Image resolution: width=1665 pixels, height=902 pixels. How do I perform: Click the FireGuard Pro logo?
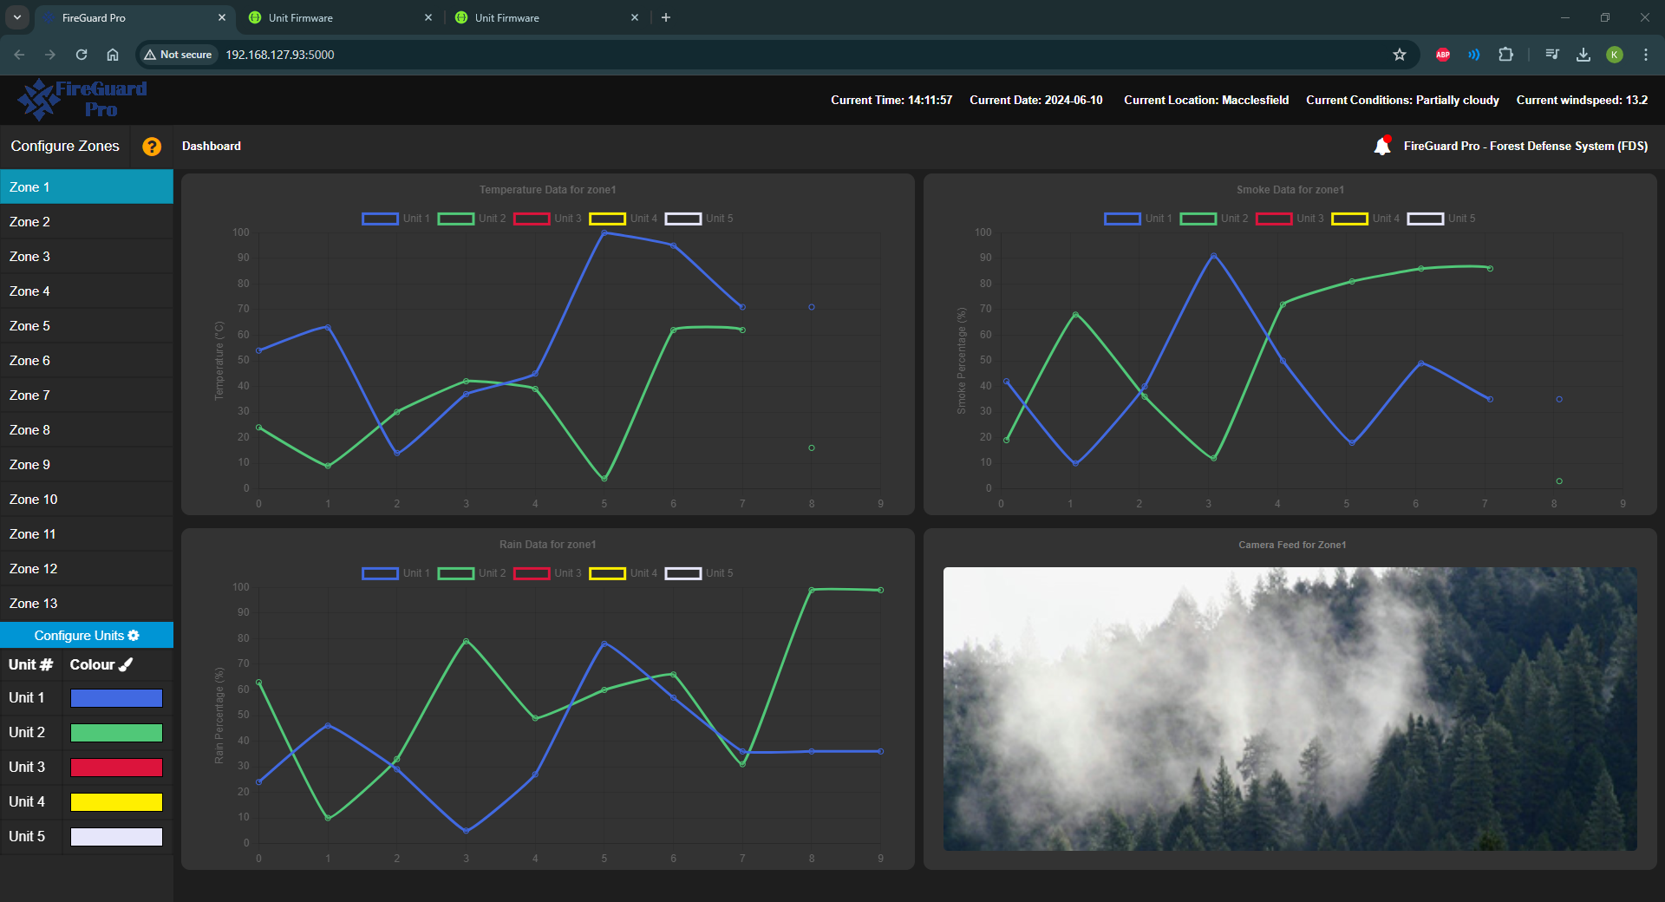(83, 100)
